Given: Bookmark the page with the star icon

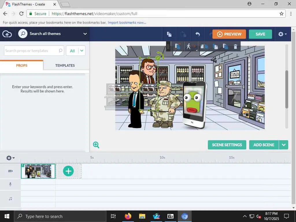Looking at the screenshot, I should (x=282, y=14).
